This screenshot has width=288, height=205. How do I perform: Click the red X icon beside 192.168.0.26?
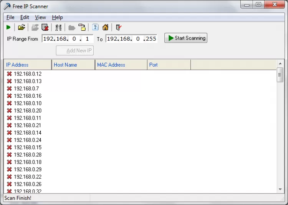coord(9,184)
